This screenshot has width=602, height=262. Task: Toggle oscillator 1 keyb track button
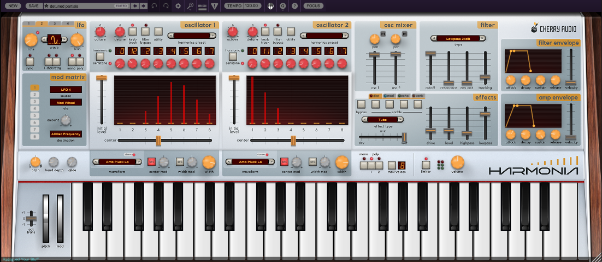pyautogui.click(x=132, y=31)
